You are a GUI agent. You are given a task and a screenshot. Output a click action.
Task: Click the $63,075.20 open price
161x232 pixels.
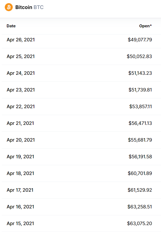[140, 224]
